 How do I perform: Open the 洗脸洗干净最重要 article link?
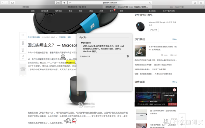[150, 69]
